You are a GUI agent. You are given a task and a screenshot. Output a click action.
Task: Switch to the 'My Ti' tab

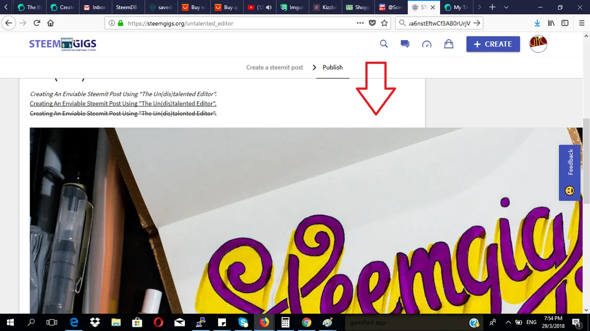point(456,7)
